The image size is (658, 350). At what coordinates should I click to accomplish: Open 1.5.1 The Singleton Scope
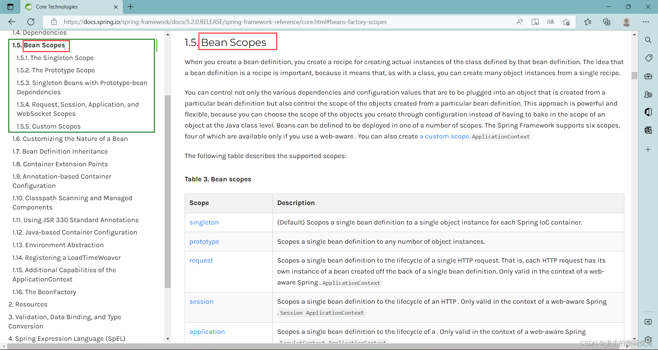click(55, 58)
